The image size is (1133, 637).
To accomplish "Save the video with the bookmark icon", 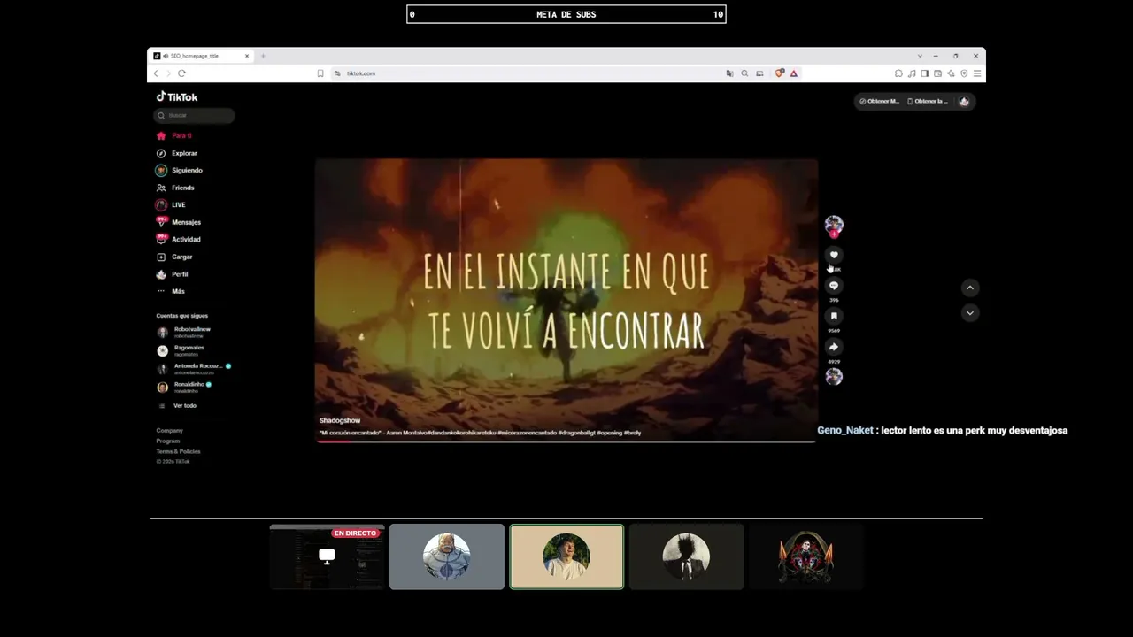I will [834, 316].
